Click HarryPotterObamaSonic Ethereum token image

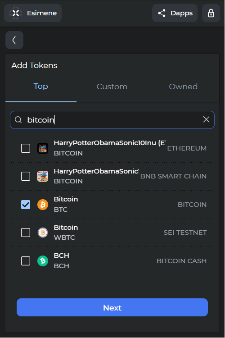43,148
